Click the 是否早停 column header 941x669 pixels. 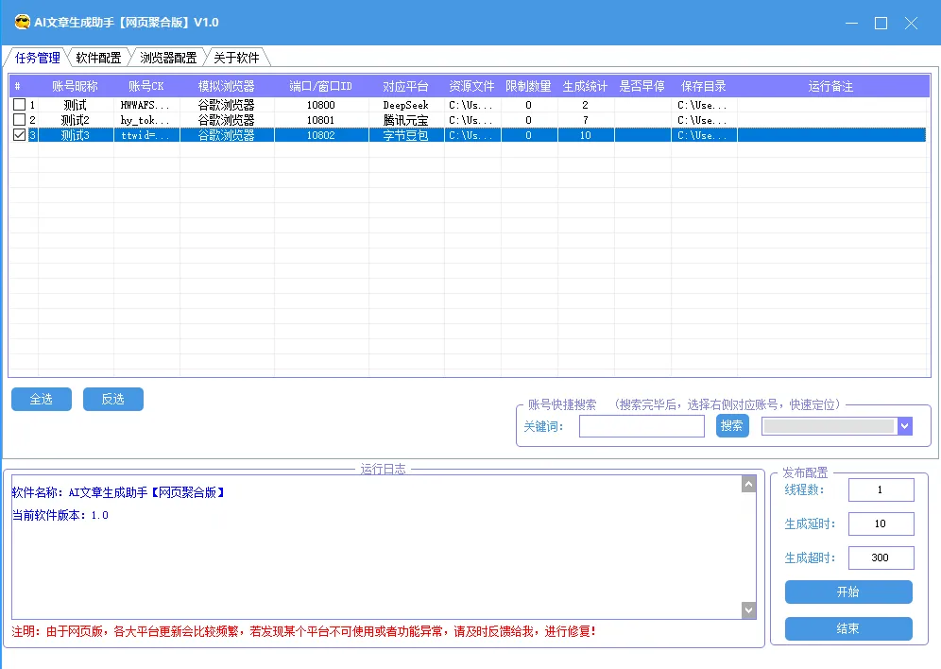click(642, 86)
